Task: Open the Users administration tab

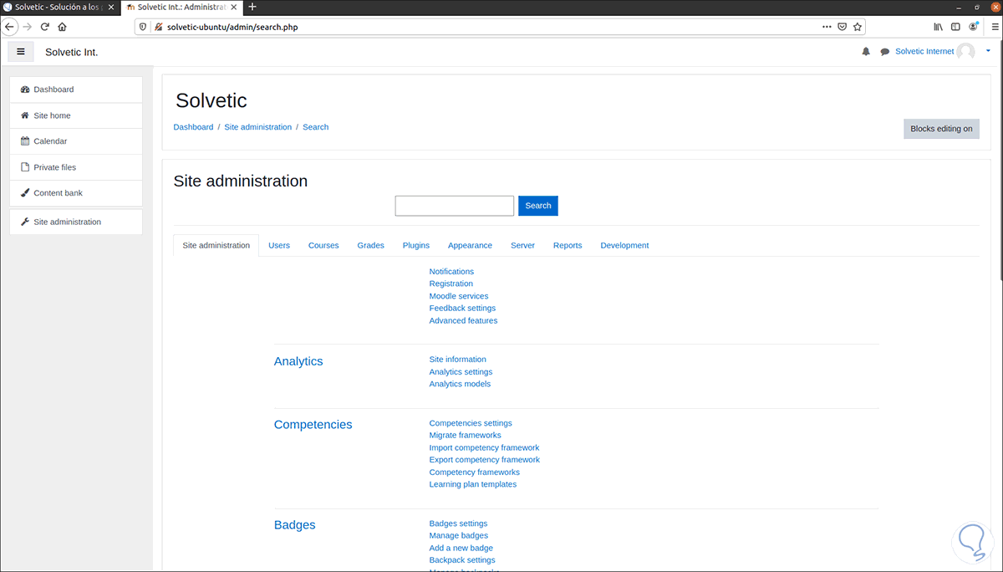Action: pyautogui.click(x=279, y=245)
